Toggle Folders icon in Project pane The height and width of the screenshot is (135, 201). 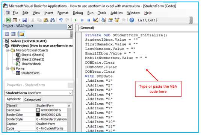click(x=22, y=34)
